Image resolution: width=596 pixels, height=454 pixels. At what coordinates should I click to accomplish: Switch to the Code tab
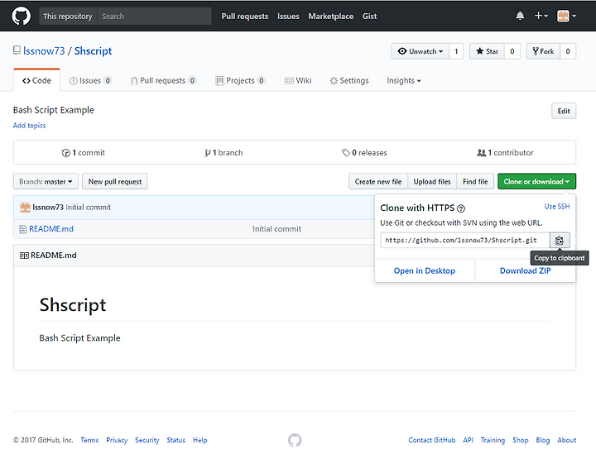[36, 80]
